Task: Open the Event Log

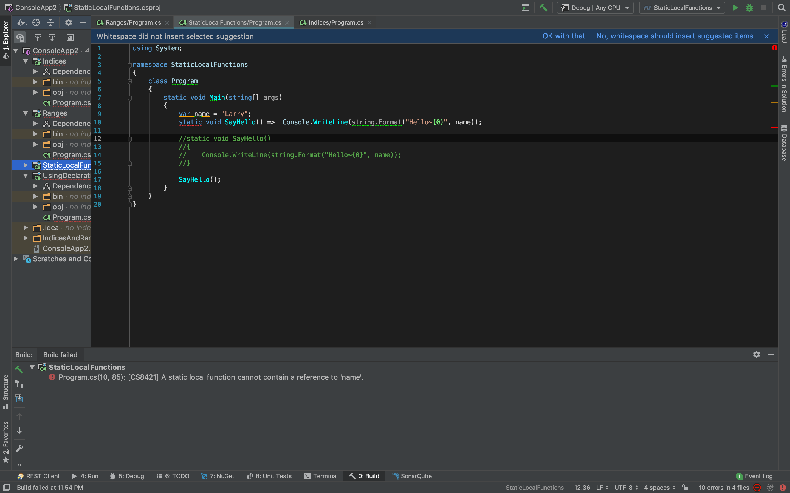Action: tap(754, 476)
